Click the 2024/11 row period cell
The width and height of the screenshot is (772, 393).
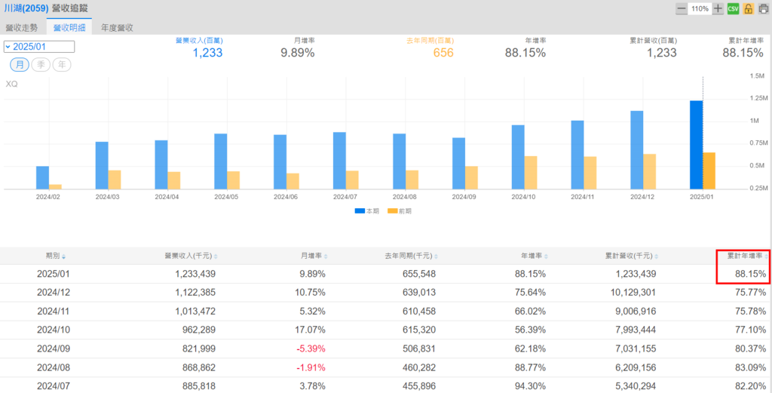click(x=54, y=312)
